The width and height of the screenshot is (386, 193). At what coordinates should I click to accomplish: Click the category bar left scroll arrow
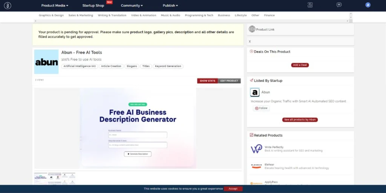pos(35,21)
